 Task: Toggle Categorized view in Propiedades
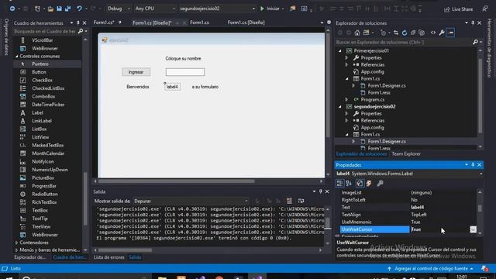coord(339,184)
